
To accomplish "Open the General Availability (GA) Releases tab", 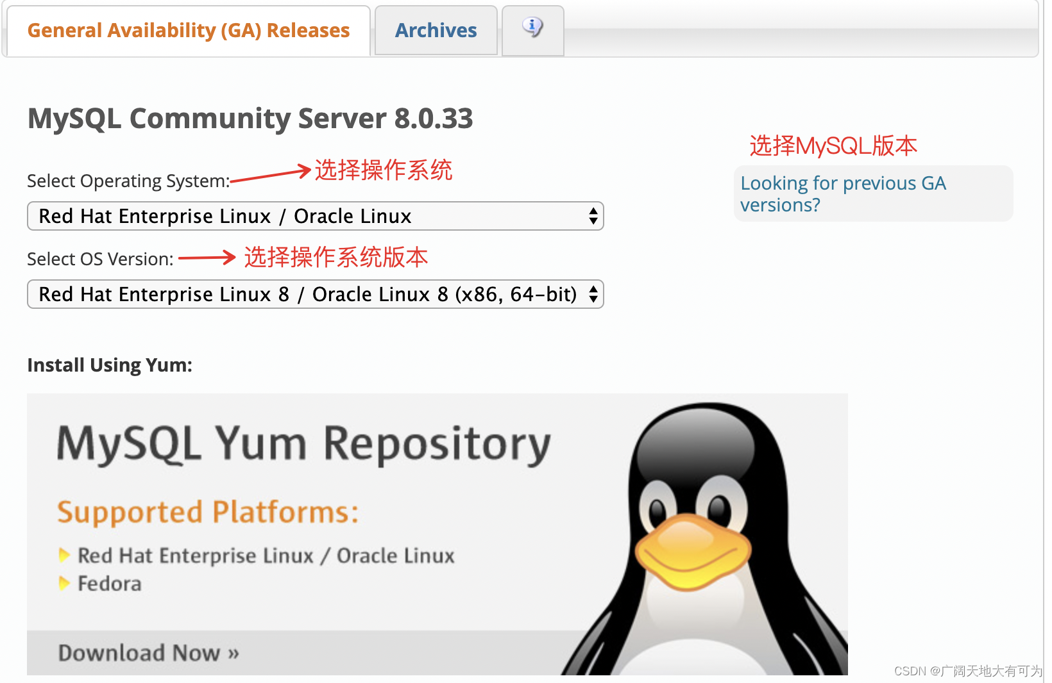I will [188, 31].
